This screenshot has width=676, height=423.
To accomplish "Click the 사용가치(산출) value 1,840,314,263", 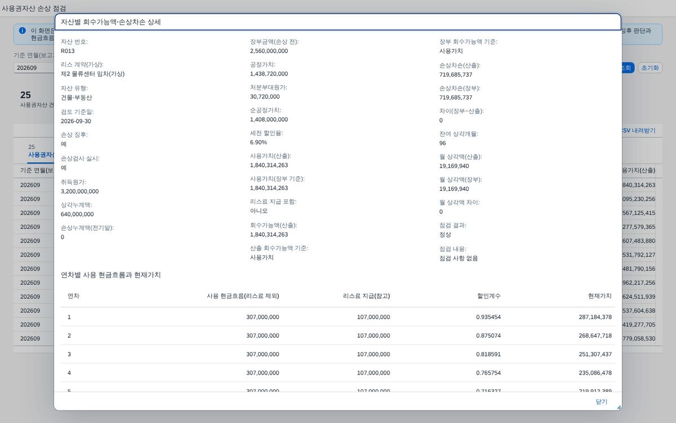I will pyautogui.click(x=269, y=165).
